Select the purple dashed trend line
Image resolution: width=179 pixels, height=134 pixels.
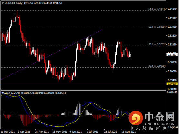52,54
